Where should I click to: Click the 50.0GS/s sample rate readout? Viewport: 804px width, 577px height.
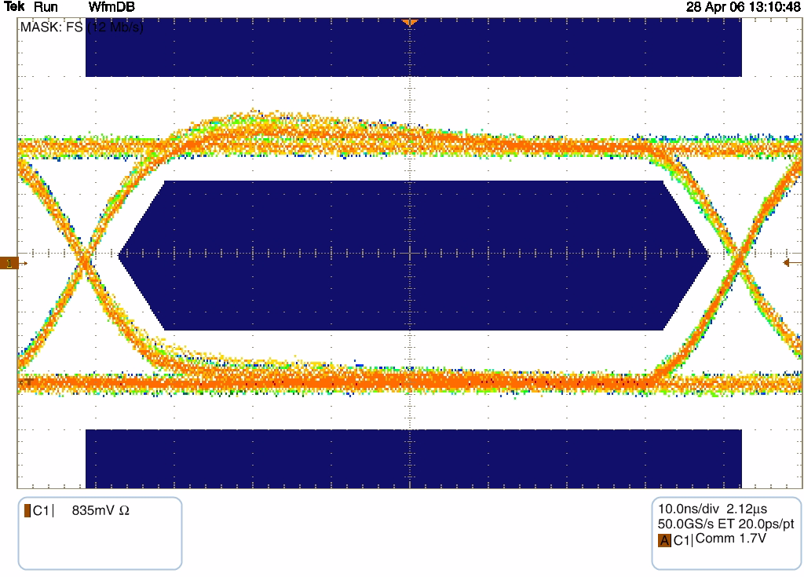(687, 524)
